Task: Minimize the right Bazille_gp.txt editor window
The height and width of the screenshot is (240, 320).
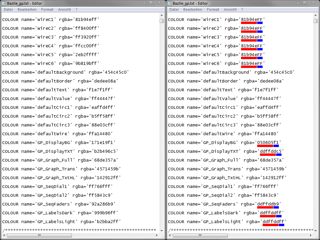Action: pyautogui.click(x=298, y=2)
